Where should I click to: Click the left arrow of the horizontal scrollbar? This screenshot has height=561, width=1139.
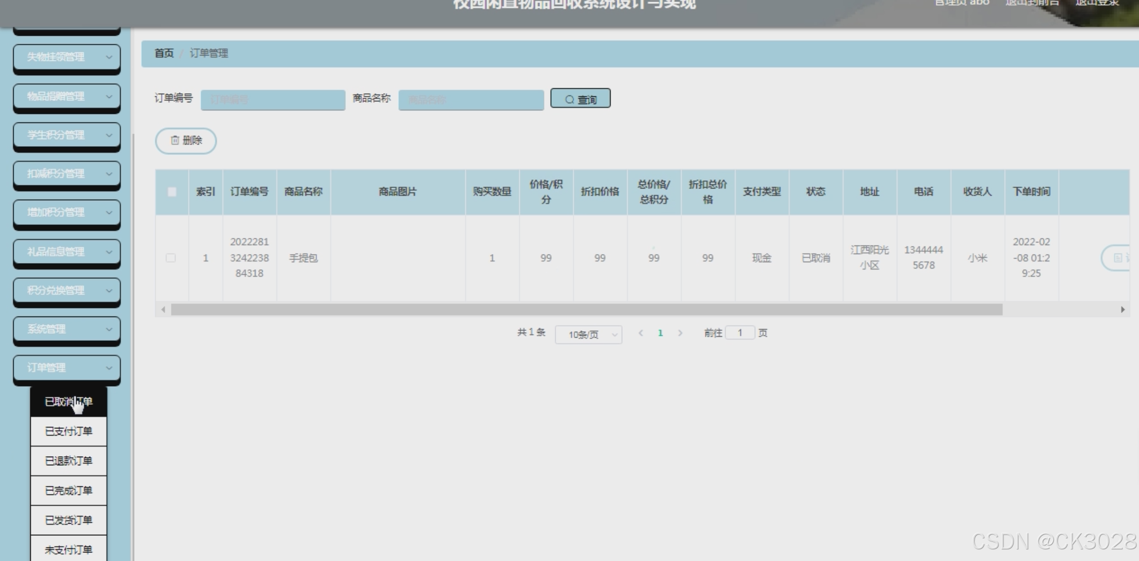163,309
